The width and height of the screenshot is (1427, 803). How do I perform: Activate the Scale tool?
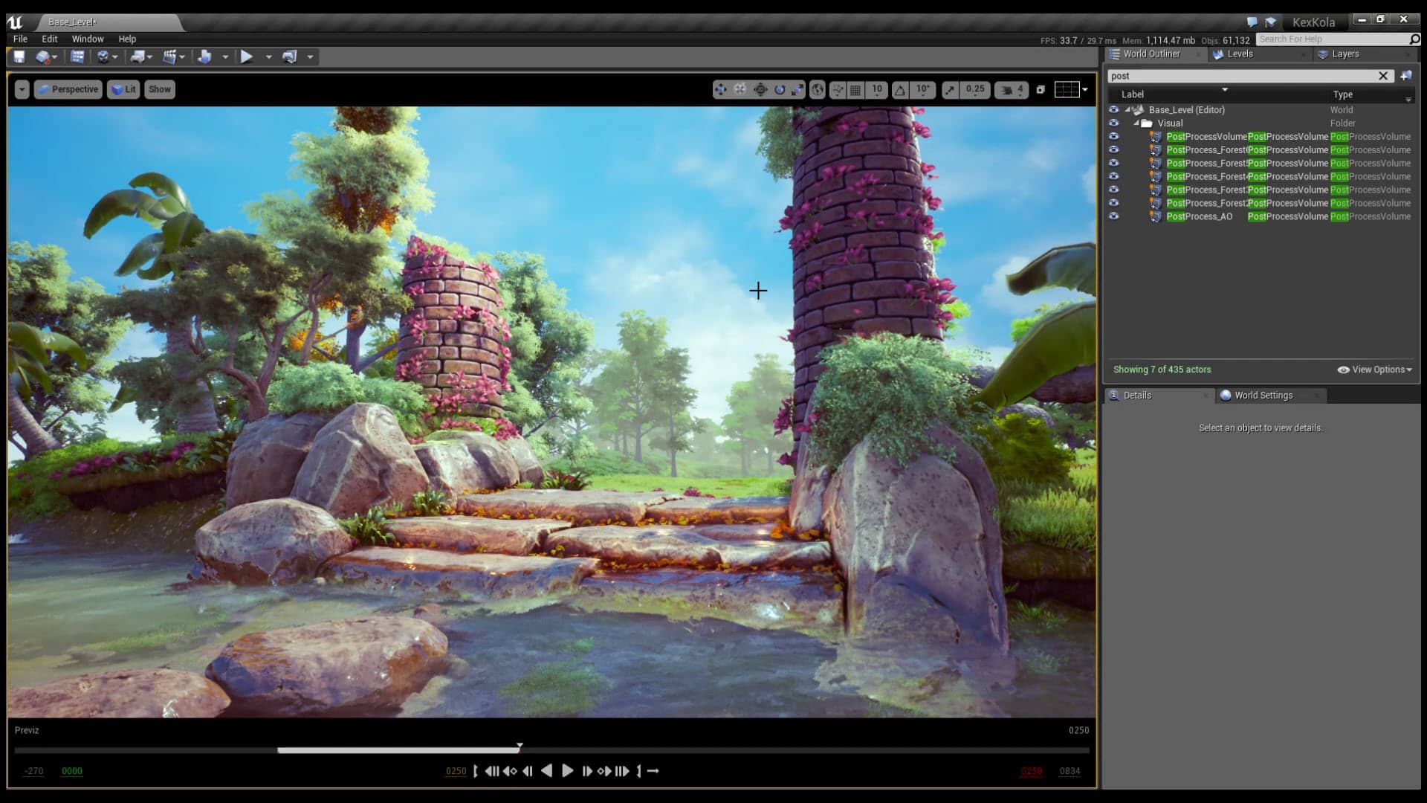click(x=799, y=89)
